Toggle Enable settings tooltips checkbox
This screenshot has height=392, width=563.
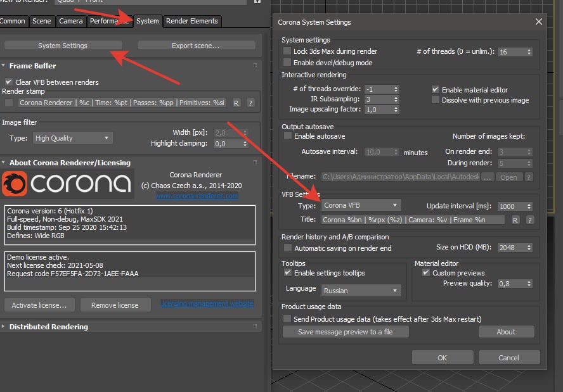288,272
